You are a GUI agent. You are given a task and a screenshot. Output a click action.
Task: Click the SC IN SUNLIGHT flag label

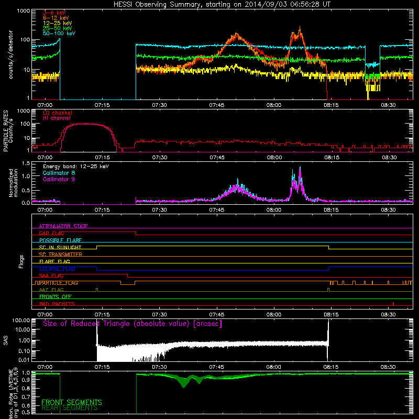pyautogui.click(x=60, y=247)
